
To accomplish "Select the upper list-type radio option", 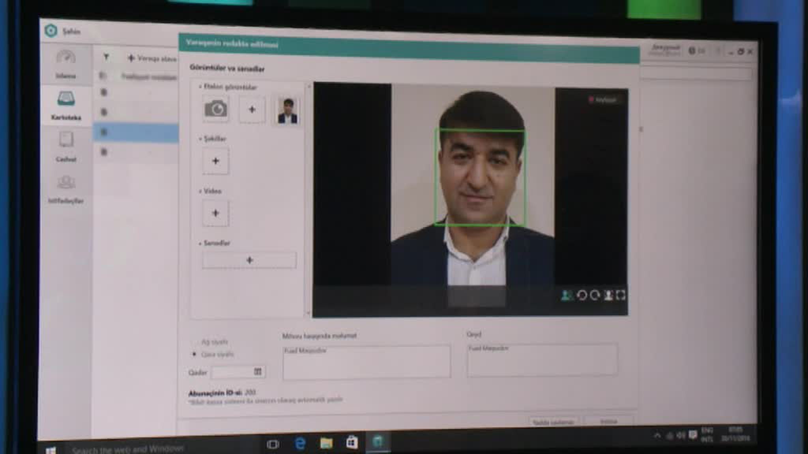I will (194, 342).
